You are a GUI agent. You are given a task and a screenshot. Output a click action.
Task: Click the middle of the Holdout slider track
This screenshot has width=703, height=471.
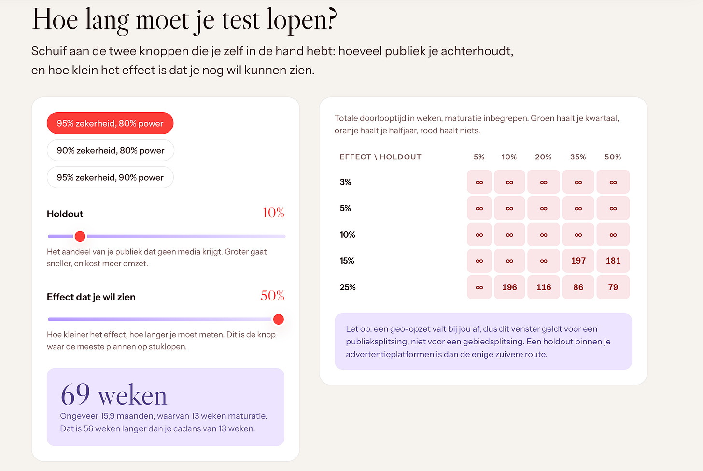point(167,236)
